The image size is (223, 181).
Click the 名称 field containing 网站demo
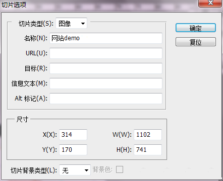coord(106,38)
